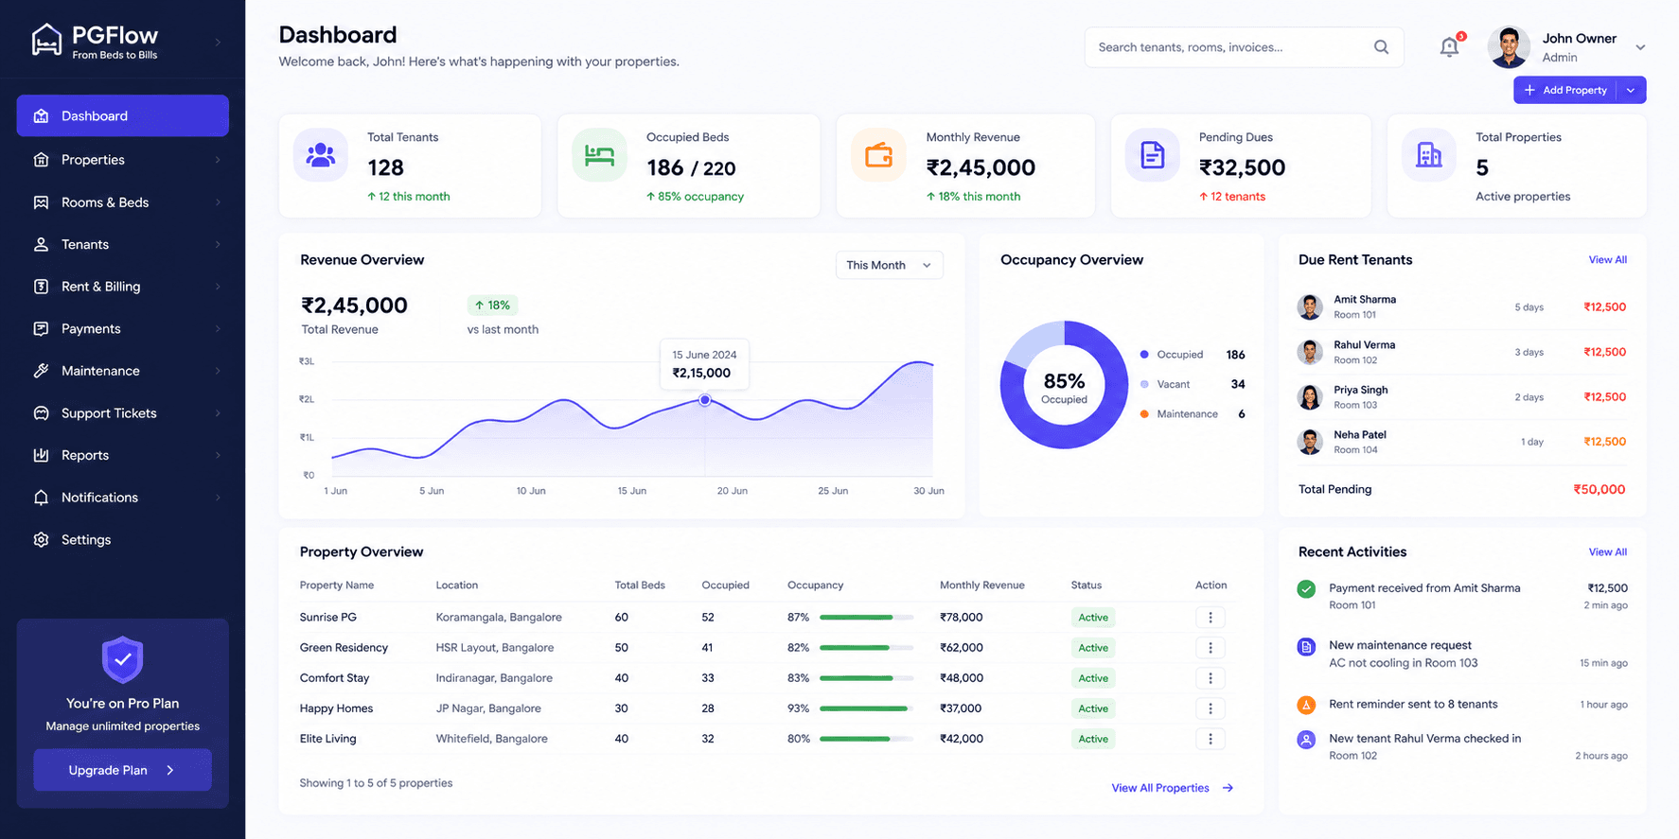Image resolution: width=1679 pixels, height=839 pixels.
Task: Click Amit Sharma's avatar in Due Rent
Action: coord(1310,307)
